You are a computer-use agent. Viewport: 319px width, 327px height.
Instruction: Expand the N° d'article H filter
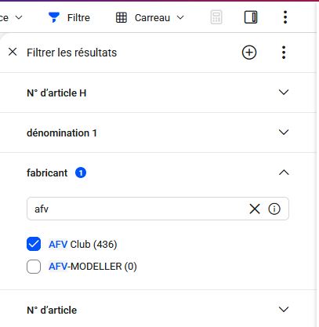(x=284, y=93)
